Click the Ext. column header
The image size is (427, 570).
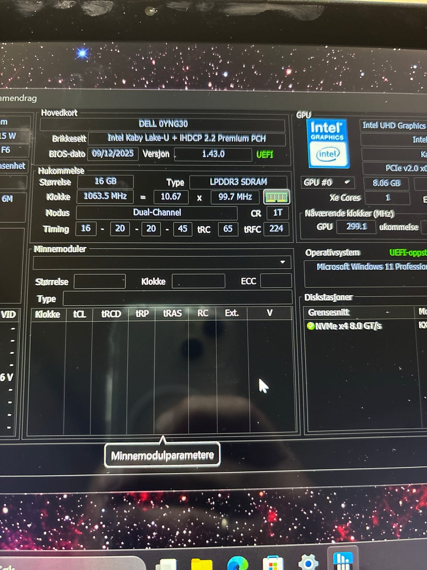232,313
